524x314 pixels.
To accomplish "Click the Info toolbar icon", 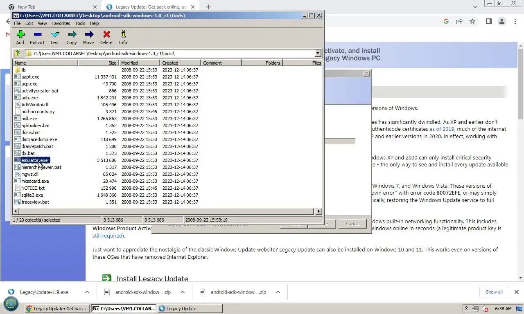I will 123,37.
